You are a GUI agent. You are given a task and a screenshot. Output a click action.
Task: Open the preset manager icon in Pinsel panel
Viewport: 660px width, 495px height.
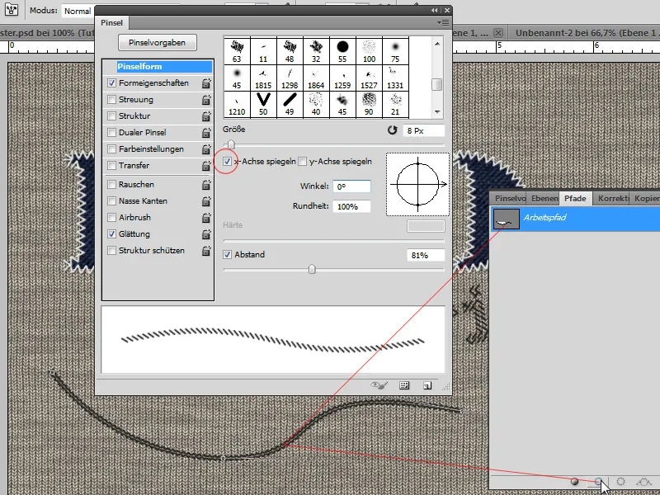coord(404,385)
